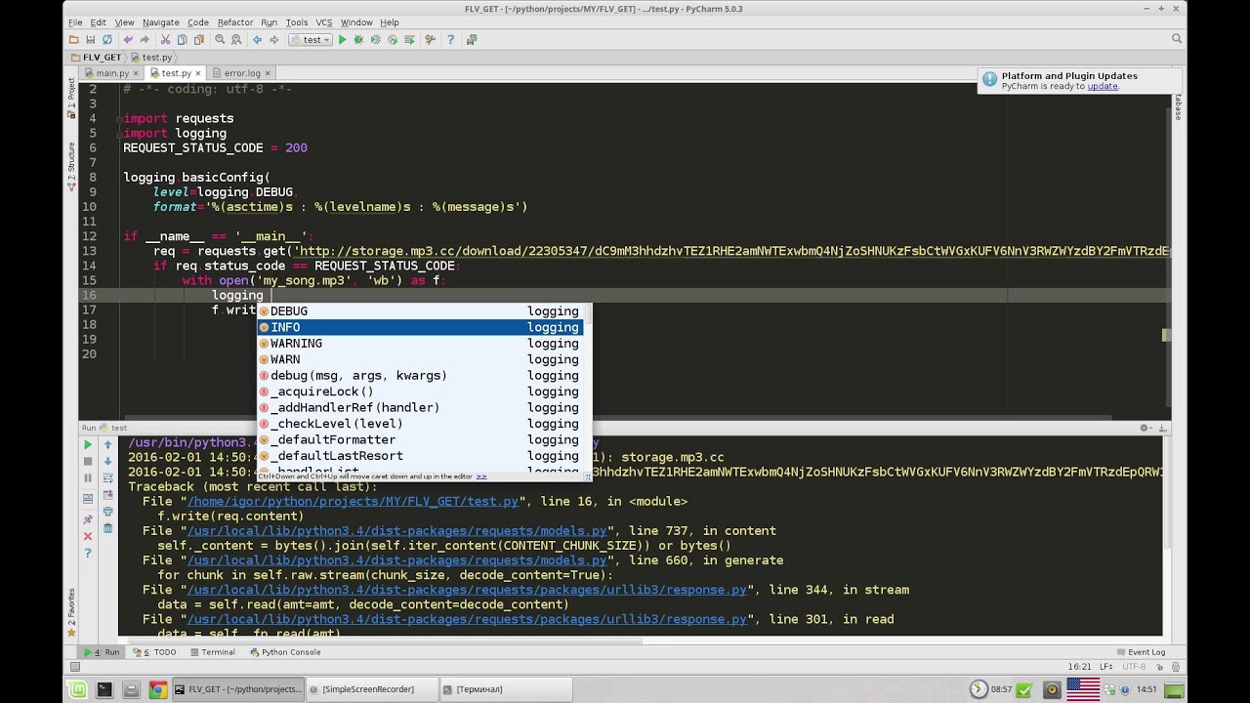The height and width of the screenshot is (703, 1250).
Task: Click the Redo toolbar arrow
Action: coord(145,40)
